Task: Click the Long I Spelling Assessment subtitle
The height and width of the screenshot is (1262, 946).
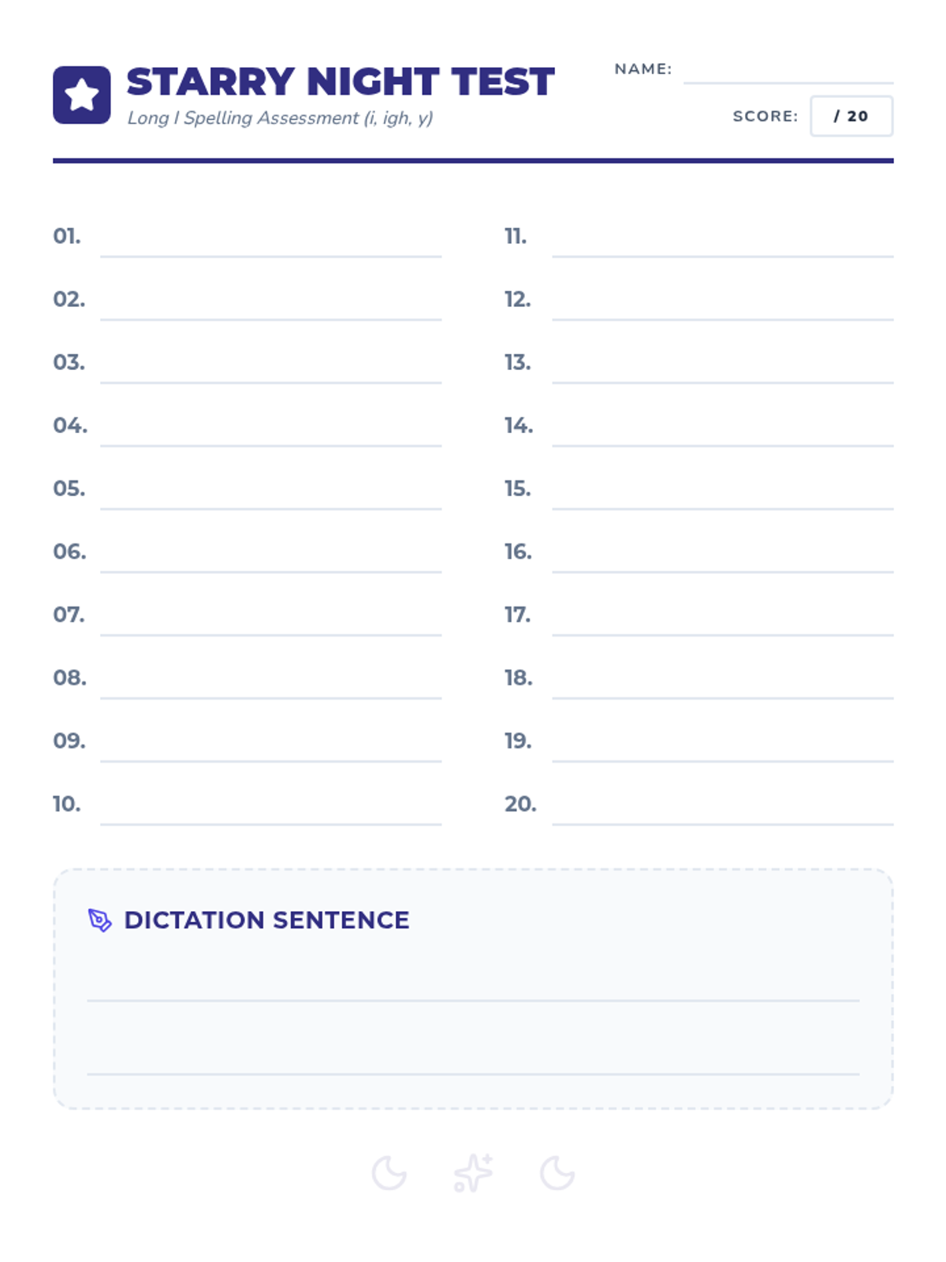Action: pyautogui.click(x=280, y=118)
